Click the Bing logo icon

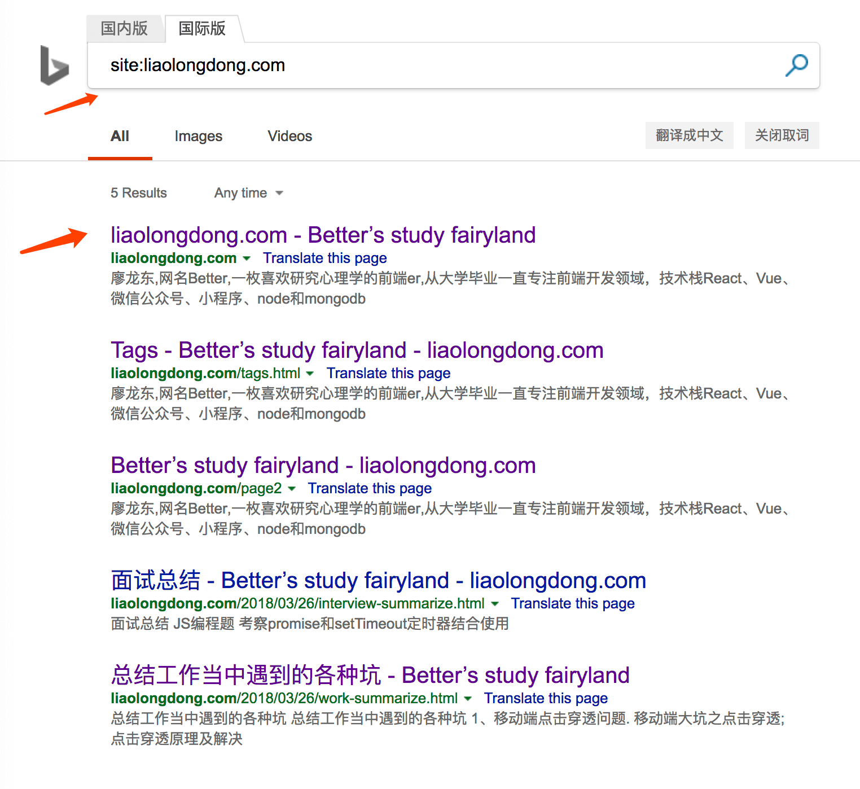(55, 65)
